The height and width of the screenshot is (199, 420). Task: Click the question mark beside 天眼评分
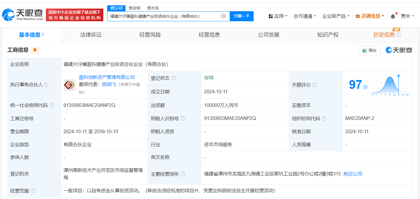click(315, 85)
